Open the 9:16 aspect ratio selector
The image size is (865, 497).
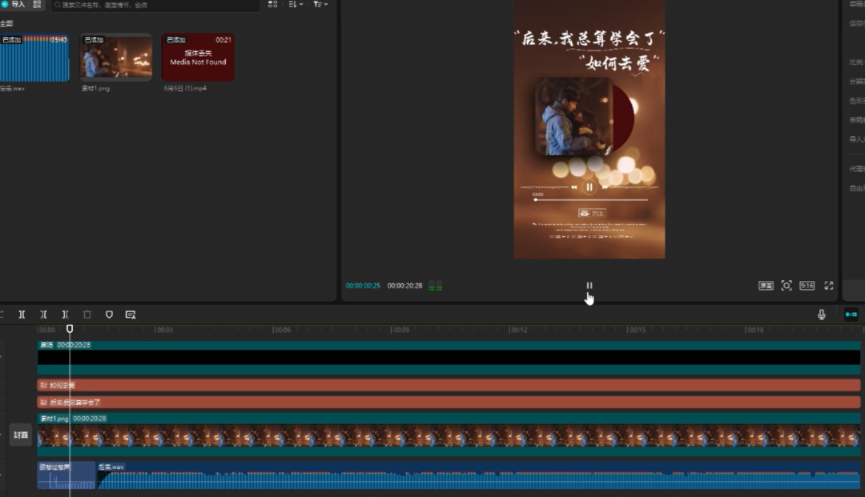click(x=807, y=286)
